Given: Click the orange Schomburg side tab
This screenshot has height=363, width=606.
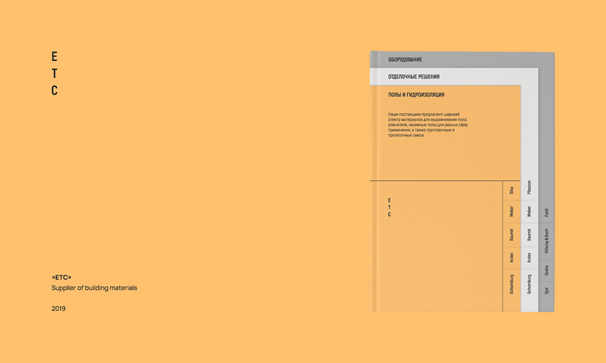Looking at the screenshot, I should tap(511, 284).
